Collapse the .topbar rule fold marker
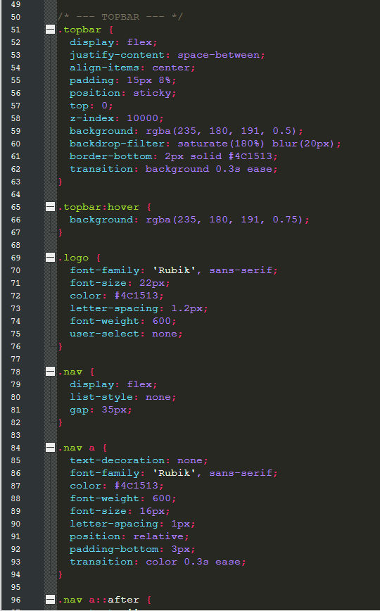This screenshot has height=611, width=380. [x=50, y=30]
